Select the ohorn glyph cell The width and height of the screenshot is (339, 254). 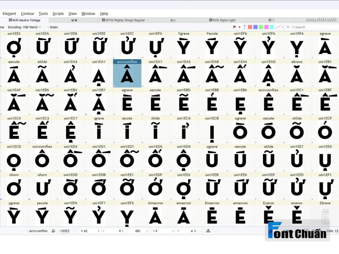14,186
